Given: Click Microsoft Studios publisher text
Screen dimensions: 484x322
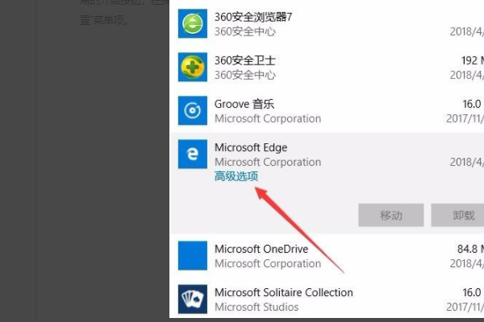Looking at the screenshot, I should tap(257, 307).
